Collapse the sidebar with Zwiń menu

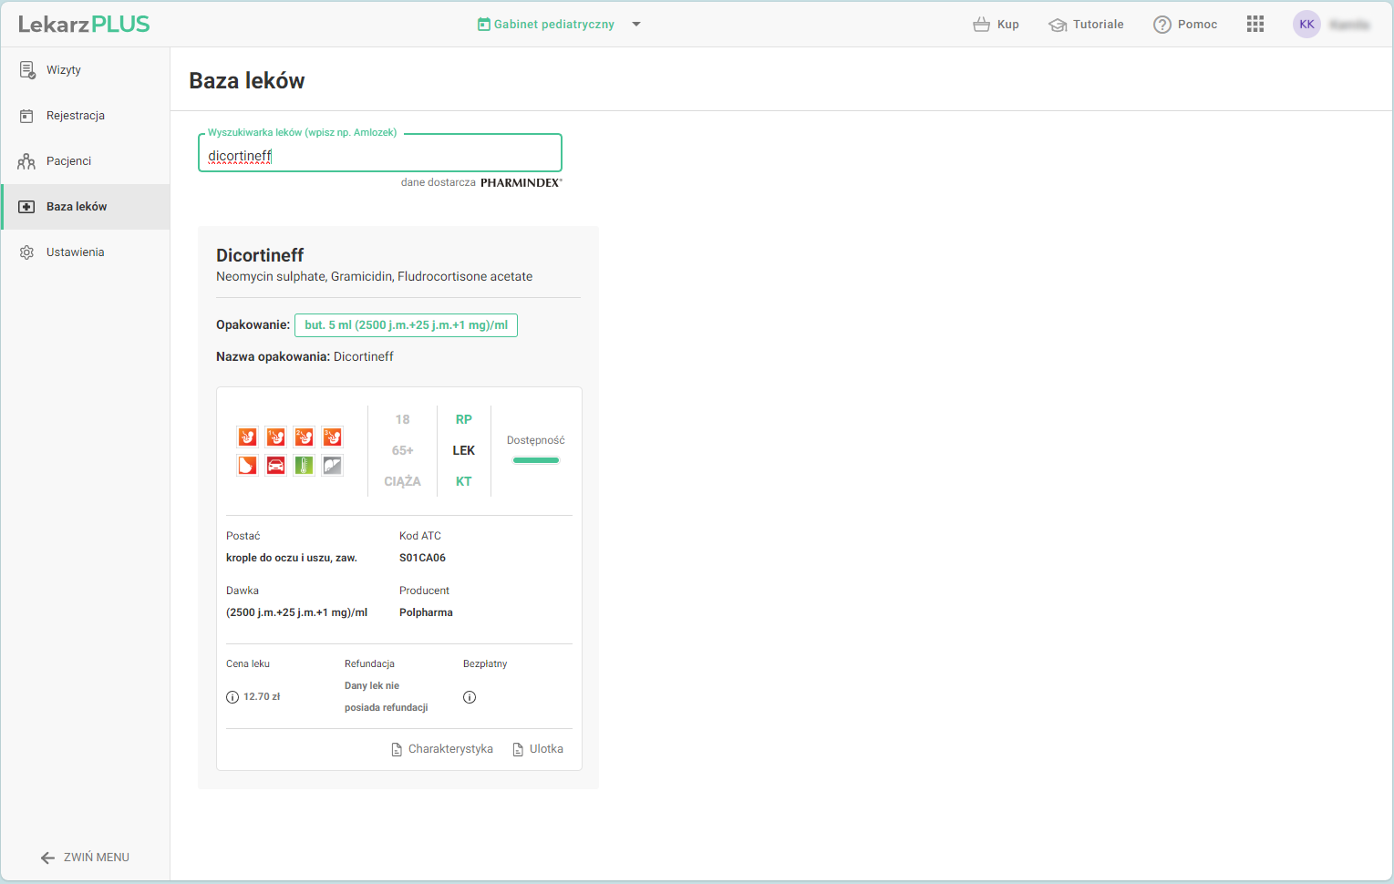(85, 858)
